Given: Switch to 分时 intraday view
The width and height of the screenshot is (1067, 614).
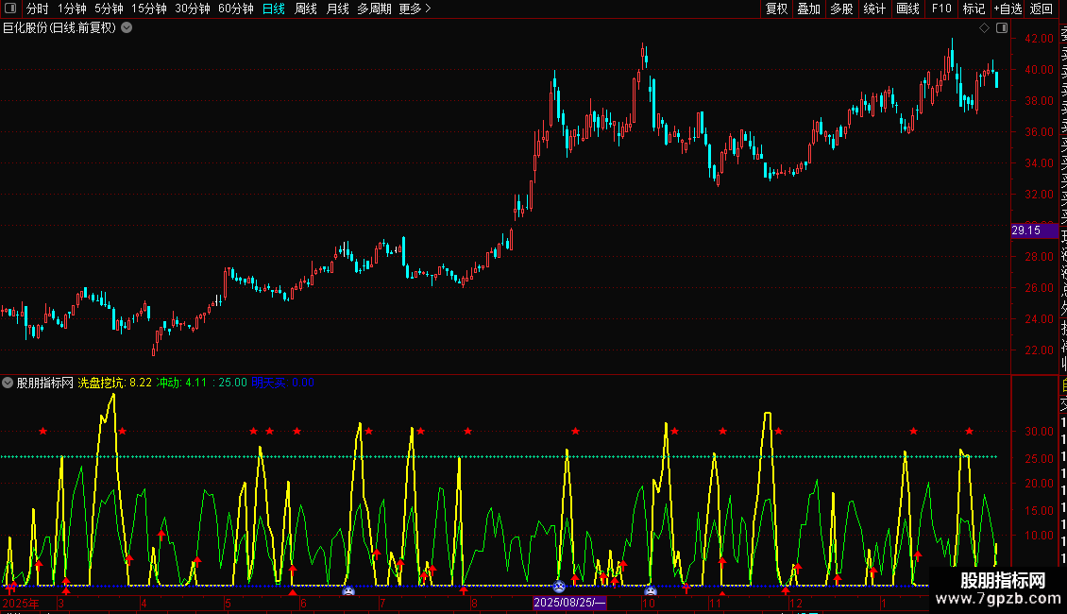Looking at the screenshot, I should pyautogui.click(x=38, y=9).
